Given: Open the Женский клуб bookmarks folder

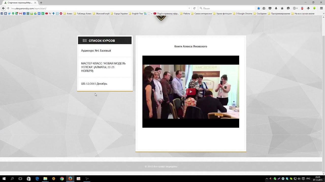Looking at the screenshot, I should tap(101, 14).
